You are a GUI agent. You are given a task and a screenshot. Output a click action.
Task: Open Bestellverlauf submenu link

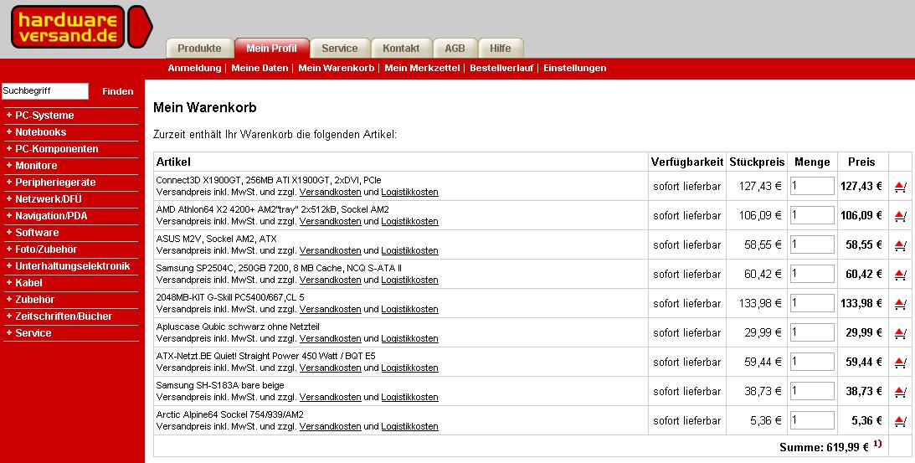pos(501,69)
